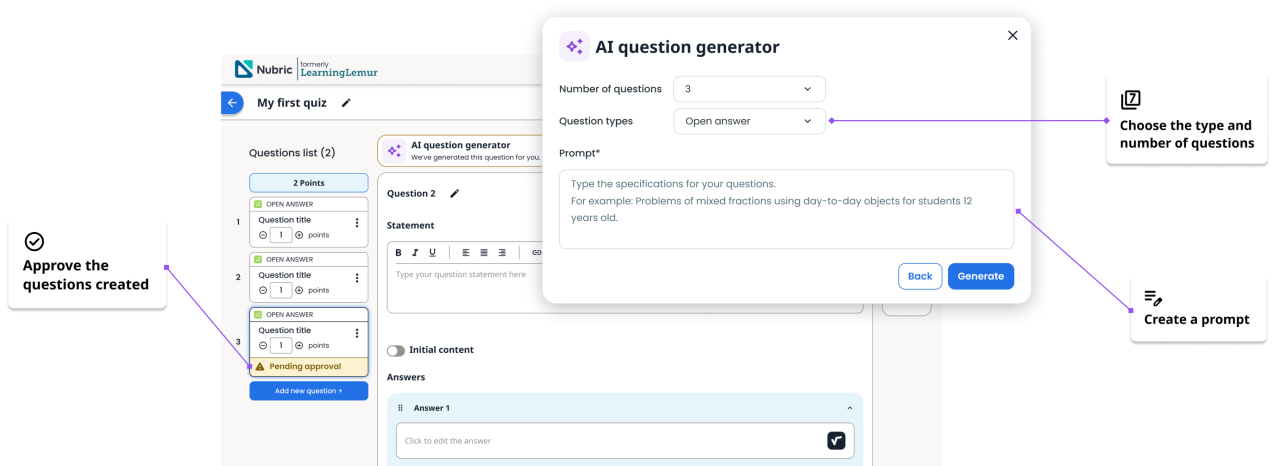Click the Pending approval warning icon

[x=259, y=366]
